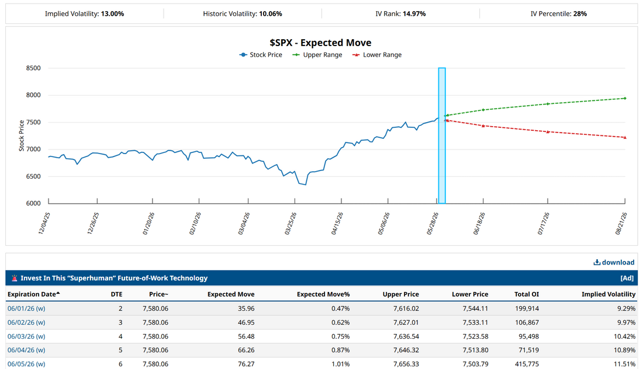This screenshot has height=369, width=643.
Task: Click the [Ad] label in the banner
Action: point(627,278)
